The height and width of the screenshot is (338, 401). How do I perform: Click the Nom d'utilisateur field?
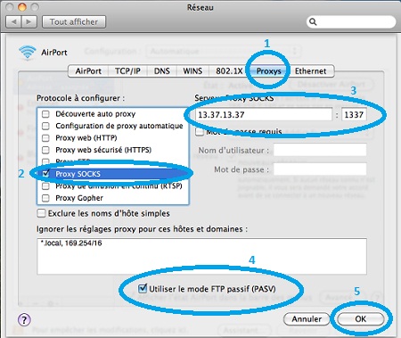click(320, 150)
